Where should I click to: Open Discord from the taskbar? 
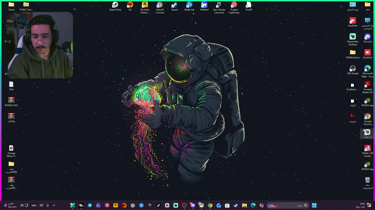[x=192, y=205]
